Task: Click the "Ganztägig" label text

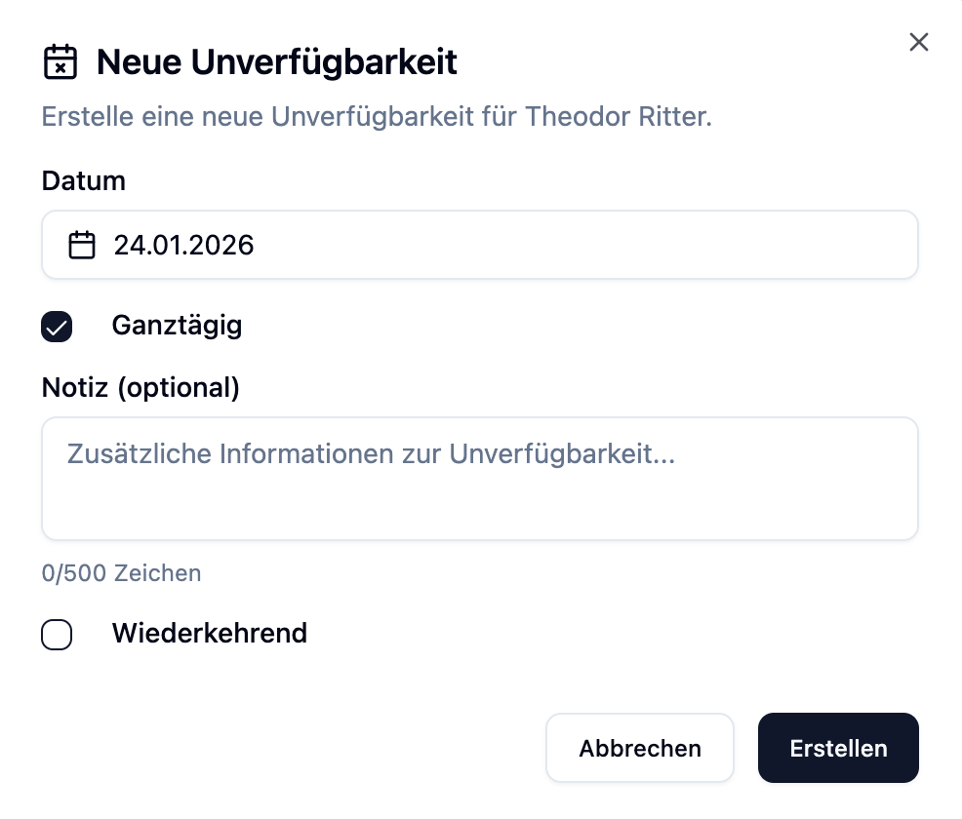Action: (x=177, y=325)
